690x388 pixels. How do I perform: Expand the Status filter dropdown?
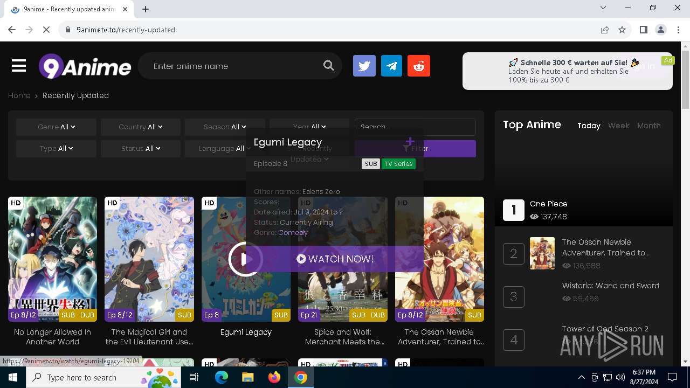[140, 148]
